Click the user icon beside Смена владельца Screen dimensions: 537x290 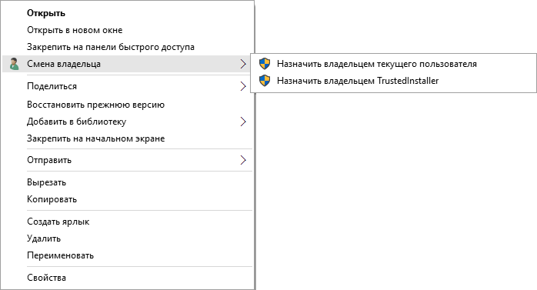click(x=15, y=64)
